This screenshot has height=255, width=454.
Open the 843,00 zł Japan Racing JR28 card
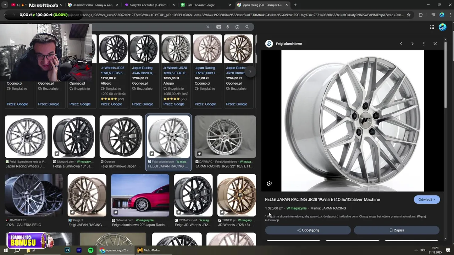[x=207, y=71]
